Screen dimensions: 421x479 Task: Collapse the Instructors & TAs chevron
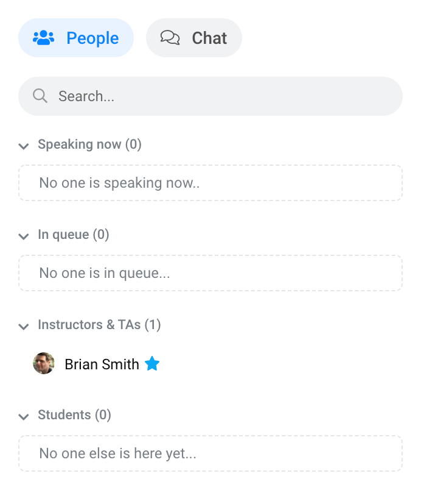point(24,326)
